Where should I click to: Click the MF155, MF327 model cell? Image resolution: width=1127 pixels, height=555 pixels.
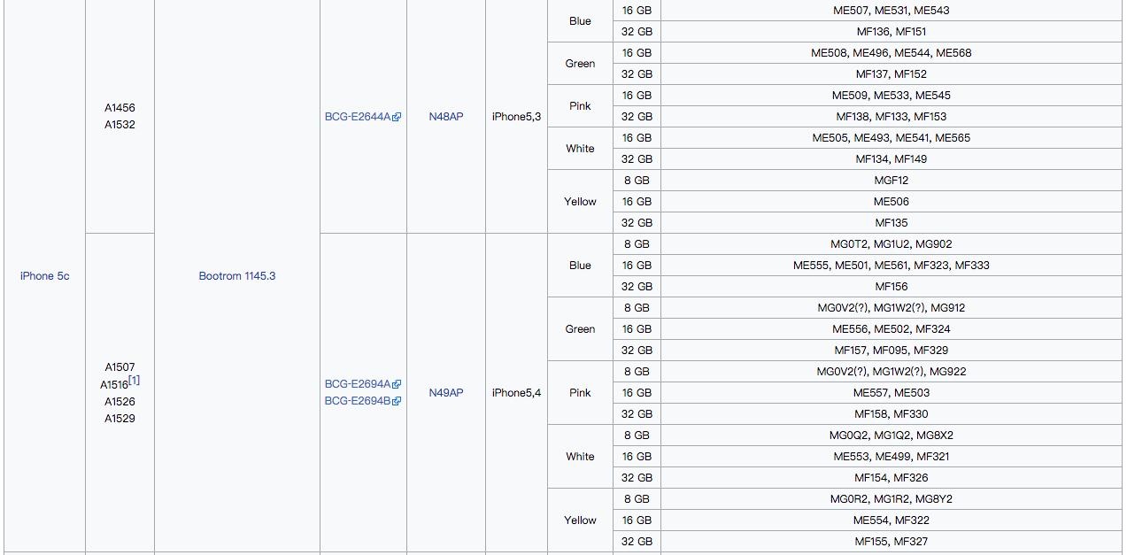point(891,542)
